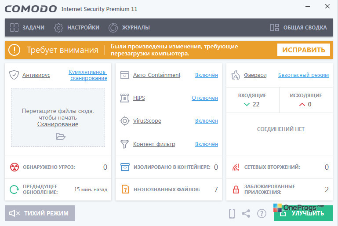Screen dimensions: 338x226
Task: Close the Comodo window
Action: pyautogui.click(x=327, y=7)
